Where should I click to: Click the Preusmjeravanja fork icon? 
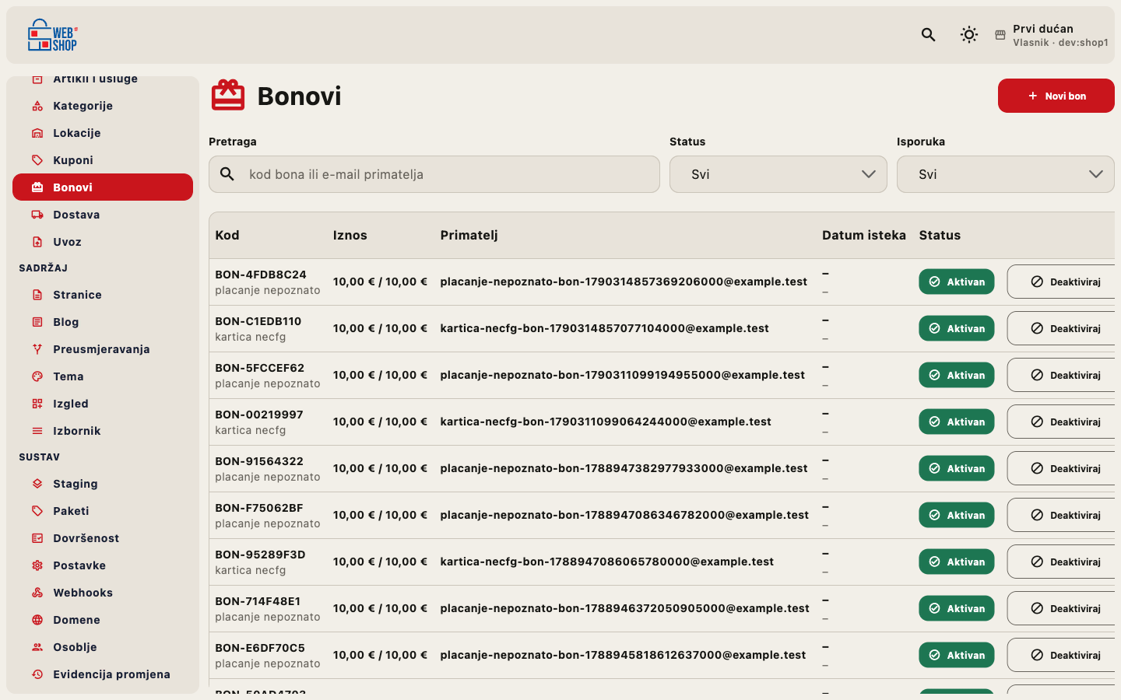[37, 349]
